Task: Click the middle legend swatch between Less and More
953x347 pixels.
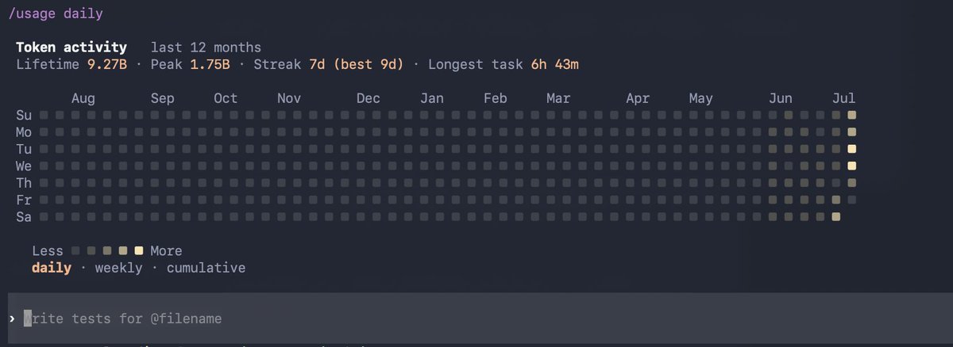Action: tap(107, 250)
